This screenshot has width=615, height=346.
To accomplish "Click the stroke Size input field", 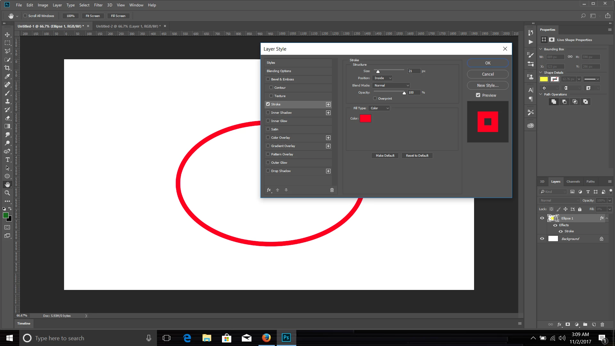I will tap(413, 71).
